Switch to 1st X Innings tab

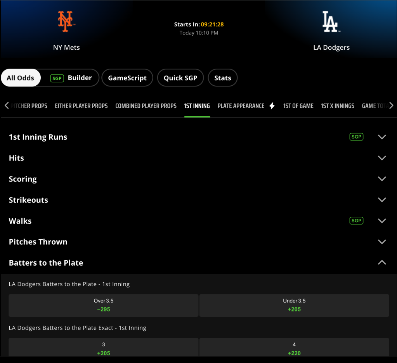click(338, 106)
